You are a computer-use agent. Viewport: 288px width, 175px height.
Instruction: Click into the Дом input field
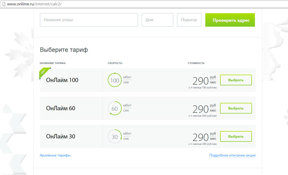[157, 20]
